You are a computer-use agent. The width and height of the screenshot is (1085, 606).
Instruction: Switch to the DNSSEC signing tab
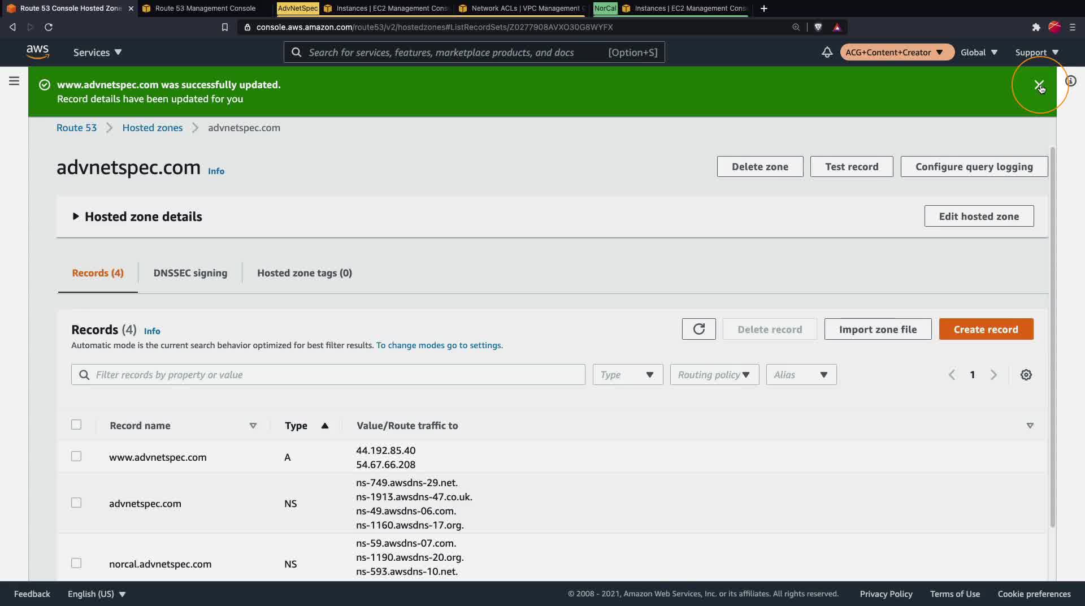click(190, 273)
